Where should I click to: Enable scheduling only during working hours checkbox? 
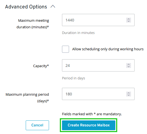66,49
